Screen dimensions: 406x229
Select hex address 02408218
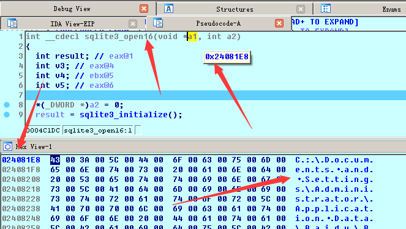pos(21,189)
